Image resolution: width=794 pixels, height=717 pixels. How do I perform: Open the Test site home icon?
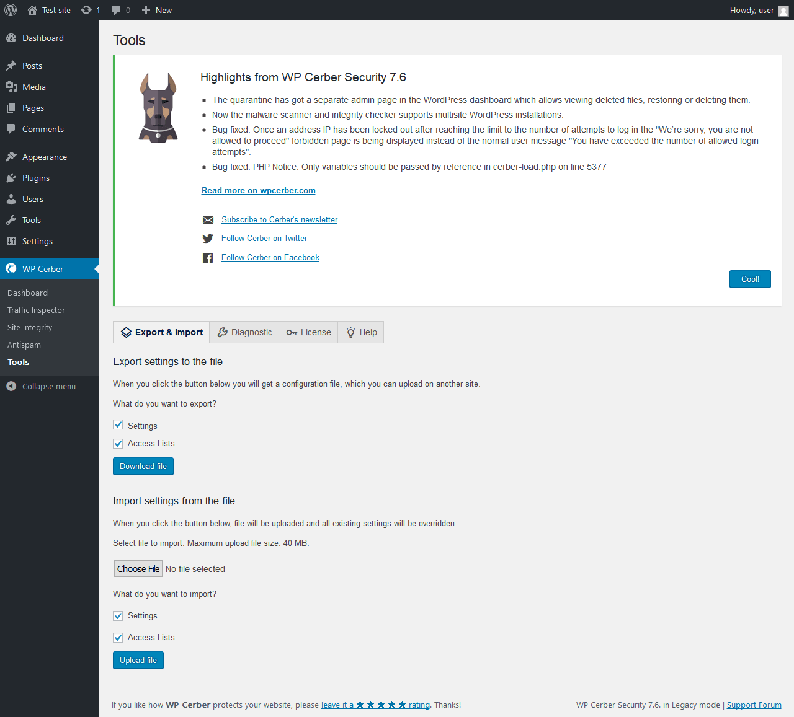coord(32,10)
